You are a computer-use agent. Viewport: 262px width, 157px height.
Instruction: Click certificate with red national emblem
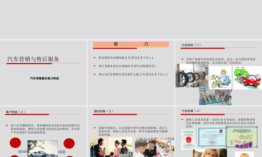click(188, 139)
